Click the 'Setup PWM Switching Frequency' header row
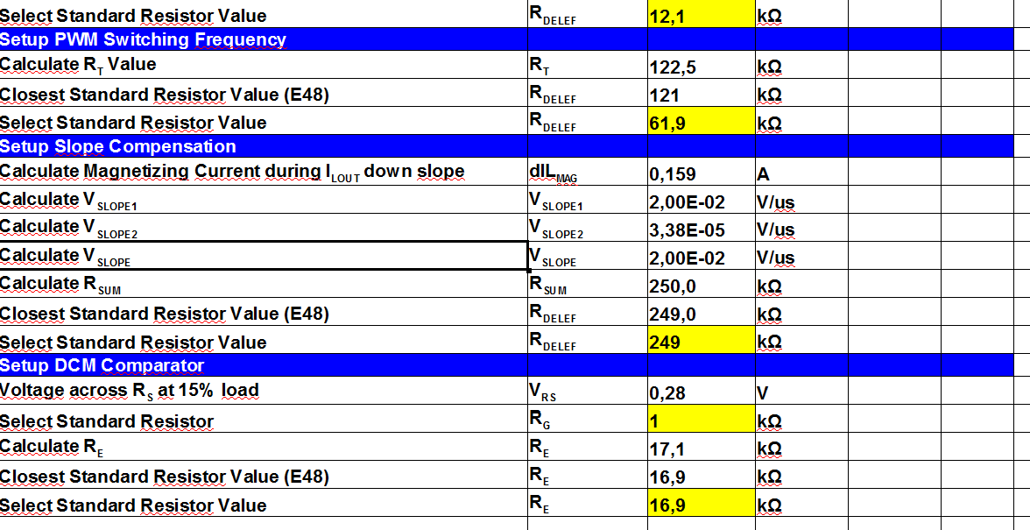This screenshot has height=530, width=1030. pos(506,39)
